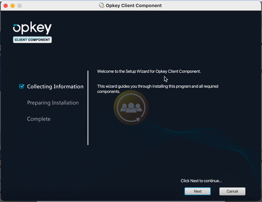Image resolution: width=262 pixels, height=202 pixels.
Task: Minimize the window with yellow button
Action: coord(13,6)
